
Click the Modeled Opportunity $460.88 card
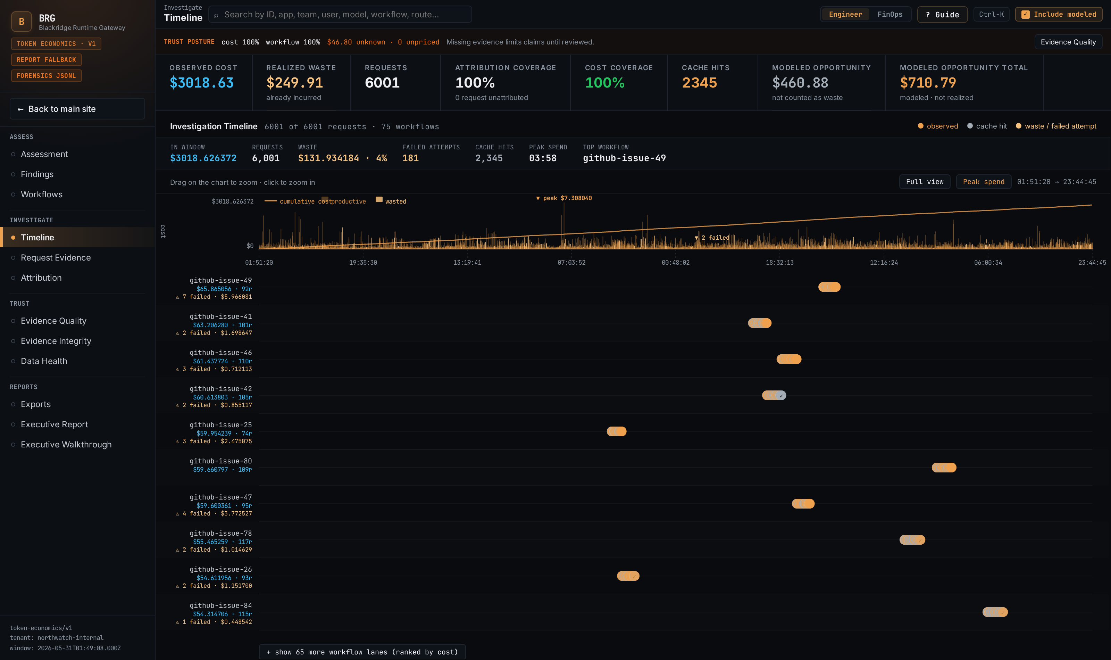coord(821,82)
